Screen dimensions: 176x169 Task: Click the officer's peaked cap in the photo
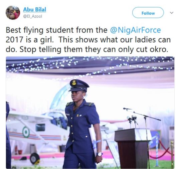coord(79,85)
